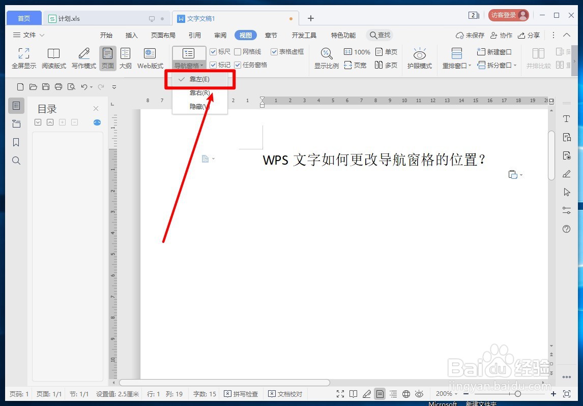Open a new tab with plus button

click(311, 18)
